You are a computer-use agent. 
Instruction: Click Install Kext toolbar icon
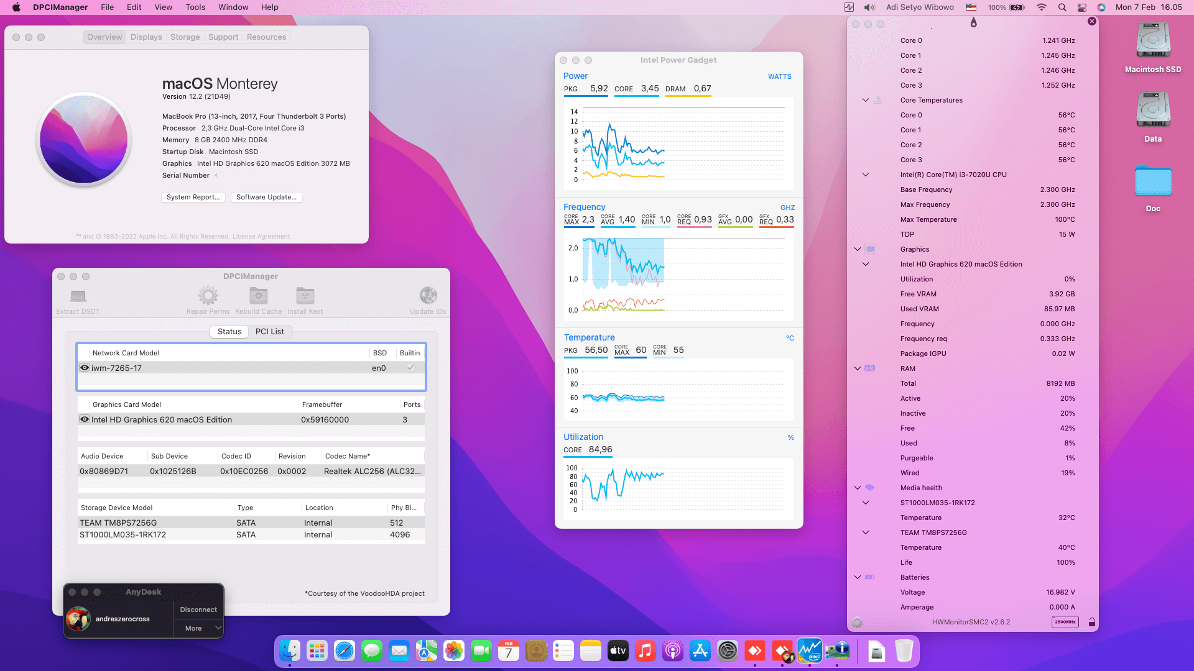305,295
